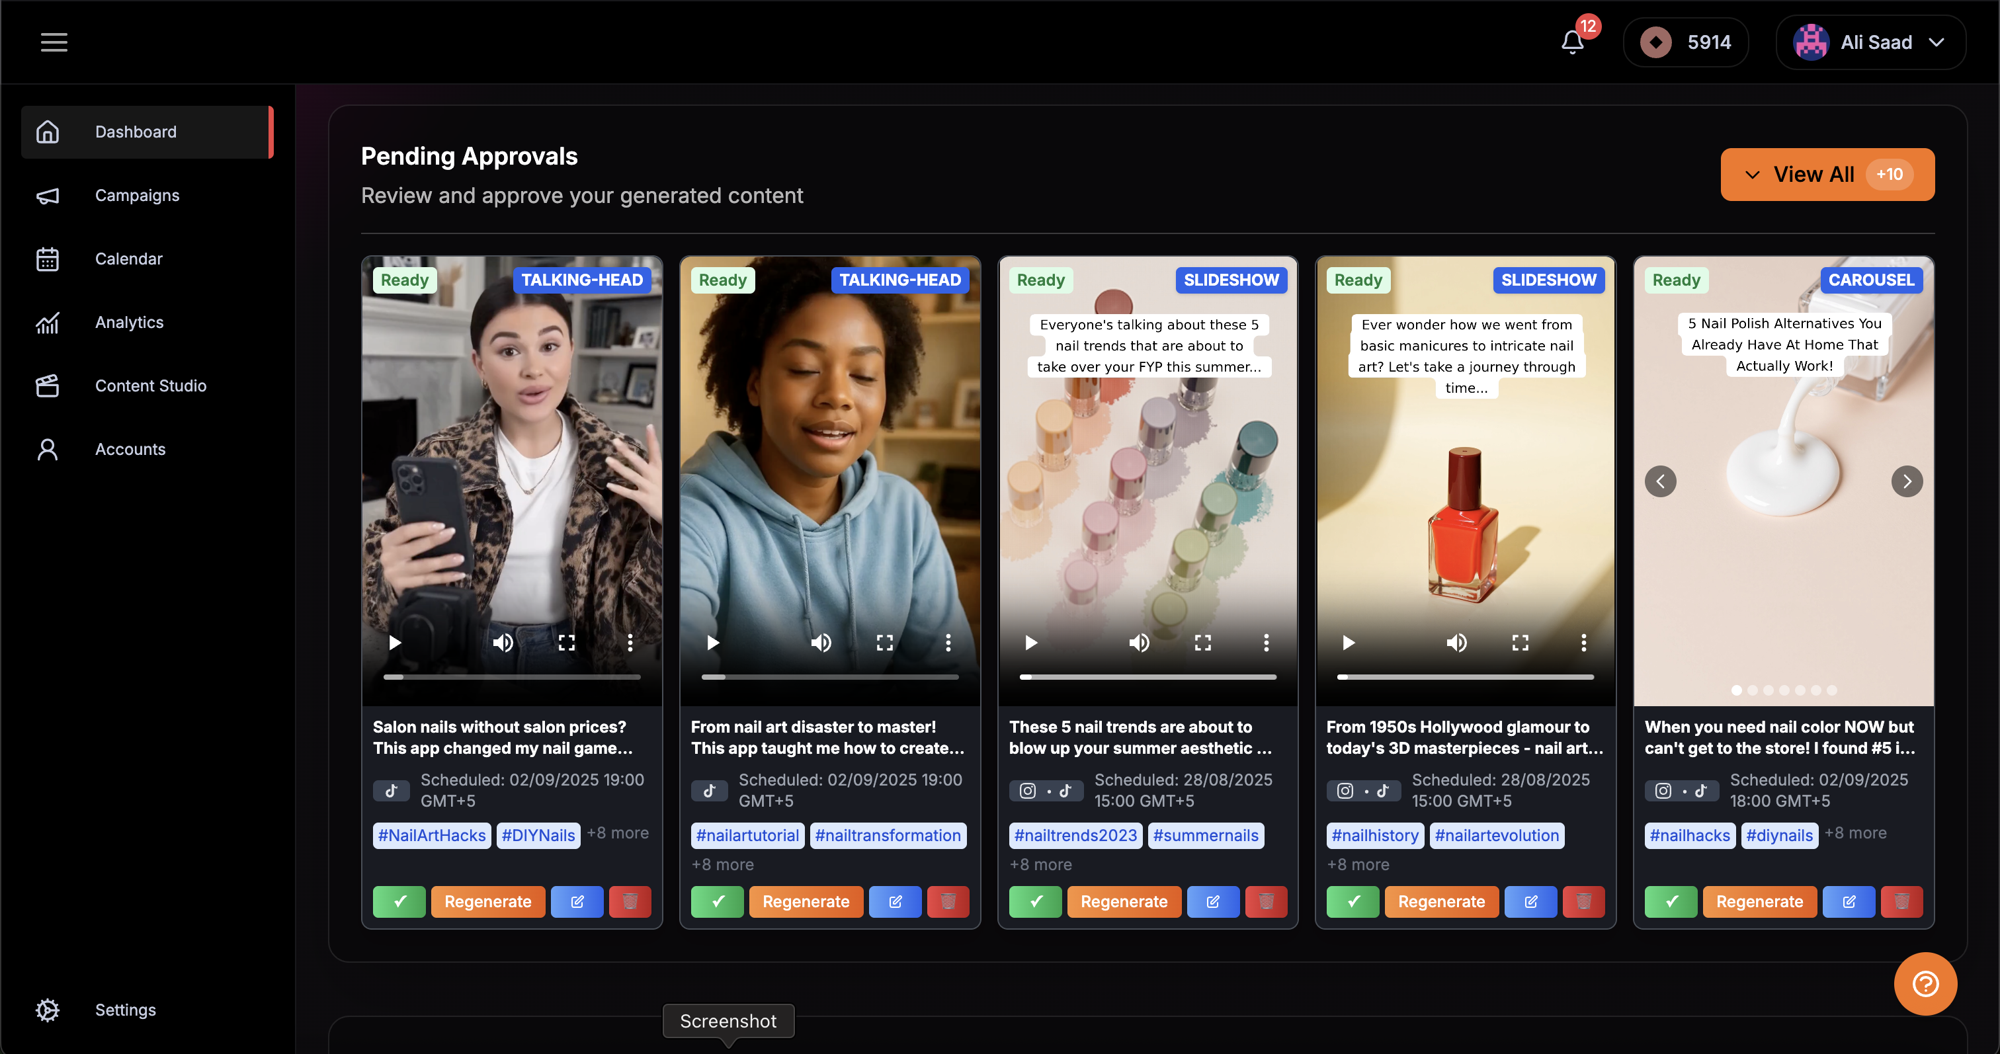This screenshot has height=1054, width=2000.
Task: Seek the leopard jacket video progress bar
Action: pos(512,677)
